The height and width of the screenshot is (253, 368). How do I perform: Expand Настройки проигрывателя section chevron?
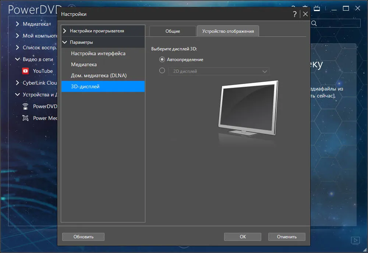[65, 31]
